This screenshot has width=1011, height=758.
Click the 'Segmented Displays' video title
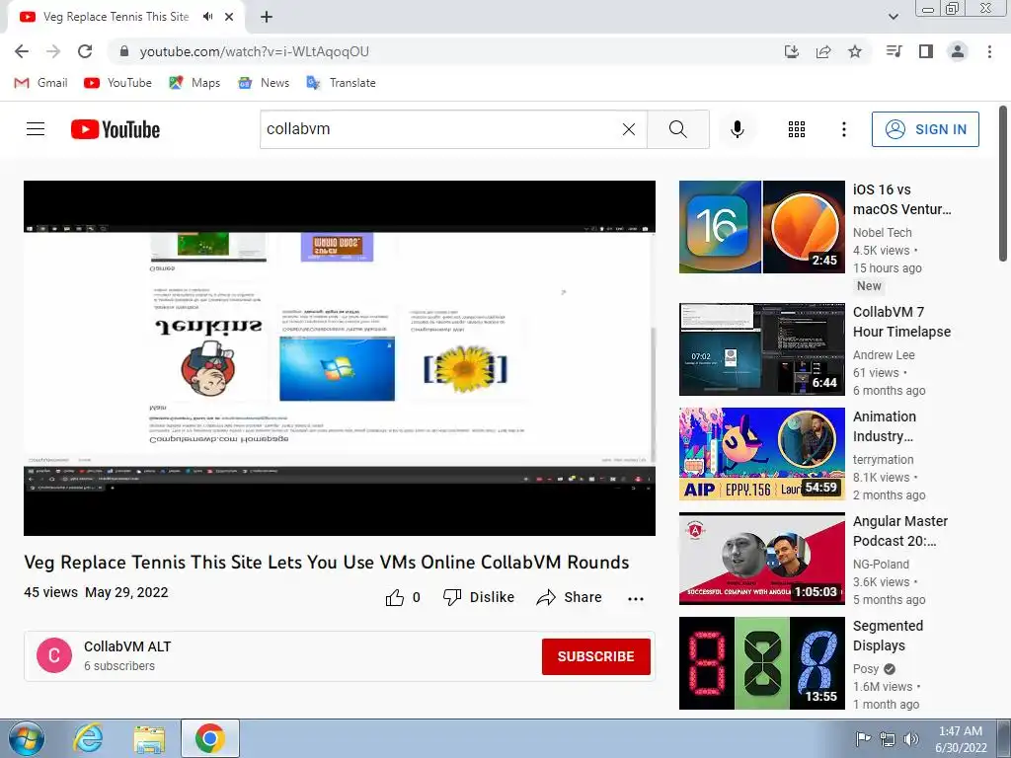tap(888, 636)
